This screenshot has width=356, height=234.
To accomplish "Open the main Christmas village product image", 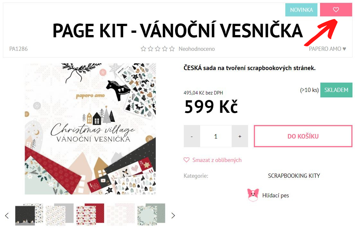I will coord(90,129).
